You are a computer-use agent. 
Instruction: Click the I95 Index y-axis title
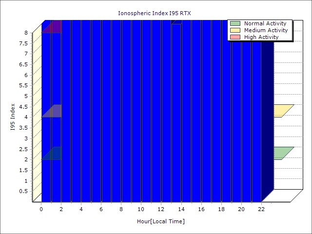pos(13,117)
